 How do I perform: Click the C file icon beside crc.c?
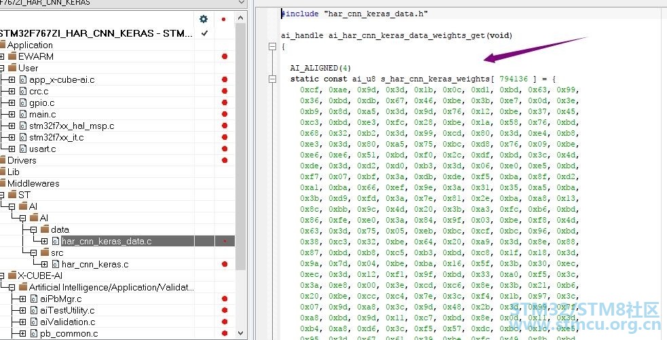pos(22,92)
